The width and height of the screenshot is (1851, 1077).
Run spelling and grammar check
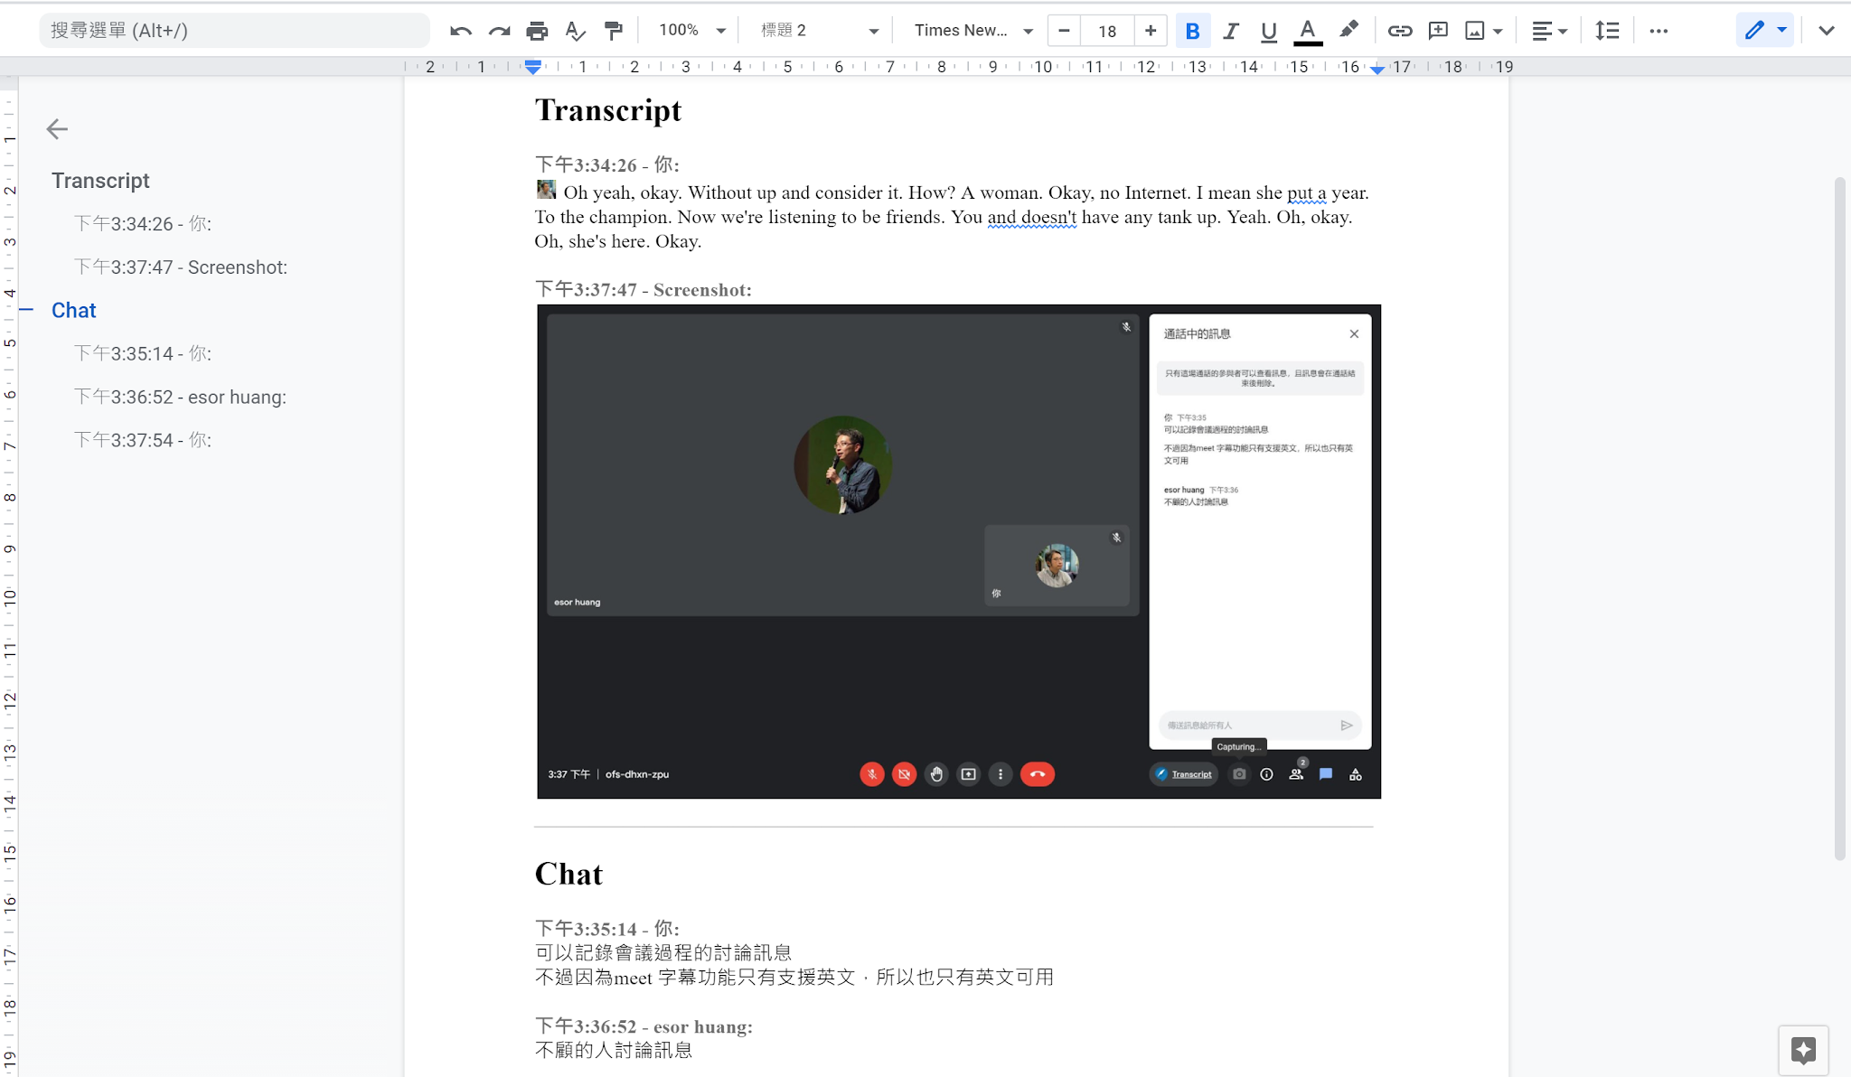[x=576, y=30]
